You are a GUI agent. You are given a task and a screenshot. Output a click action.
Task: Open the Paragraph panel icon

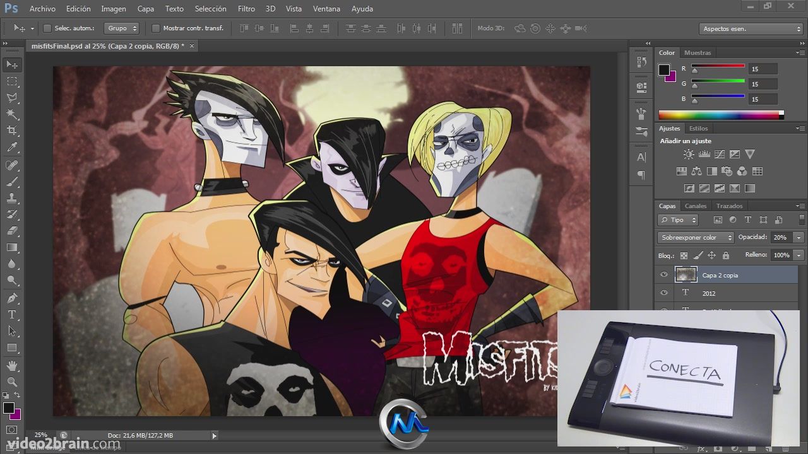click(x=641, y=175)
